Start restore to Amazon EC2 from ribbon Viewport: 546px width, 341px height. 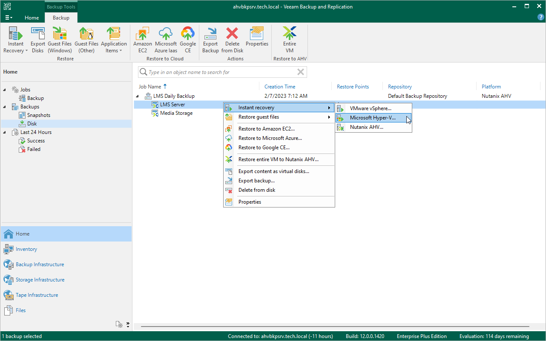(x=143, y=40)
